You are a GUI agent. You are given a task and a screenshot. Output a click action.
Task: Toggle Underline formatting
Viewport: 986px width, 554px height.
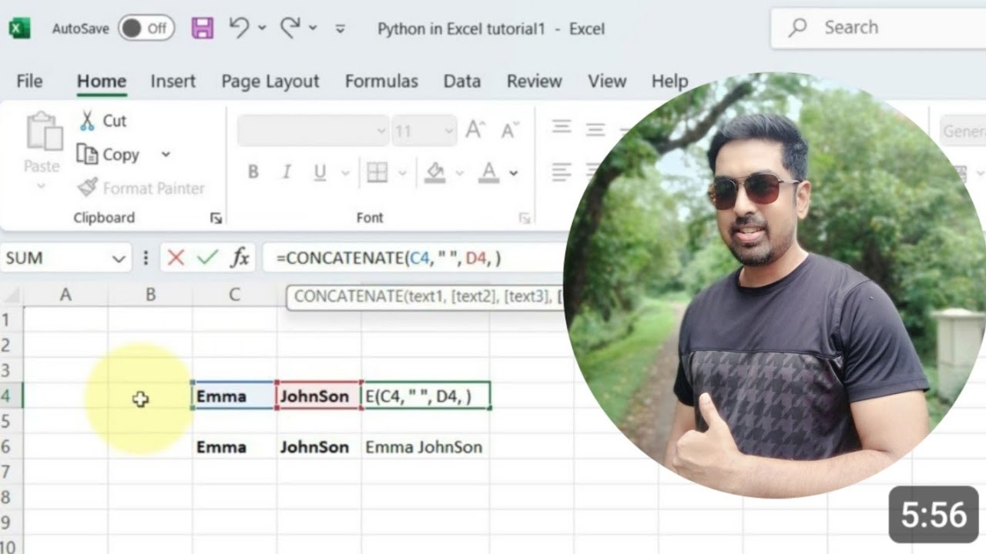320,172
